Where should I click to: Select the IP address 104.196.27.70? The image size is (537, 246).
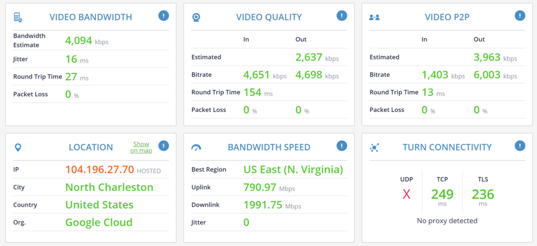(99, 170)
